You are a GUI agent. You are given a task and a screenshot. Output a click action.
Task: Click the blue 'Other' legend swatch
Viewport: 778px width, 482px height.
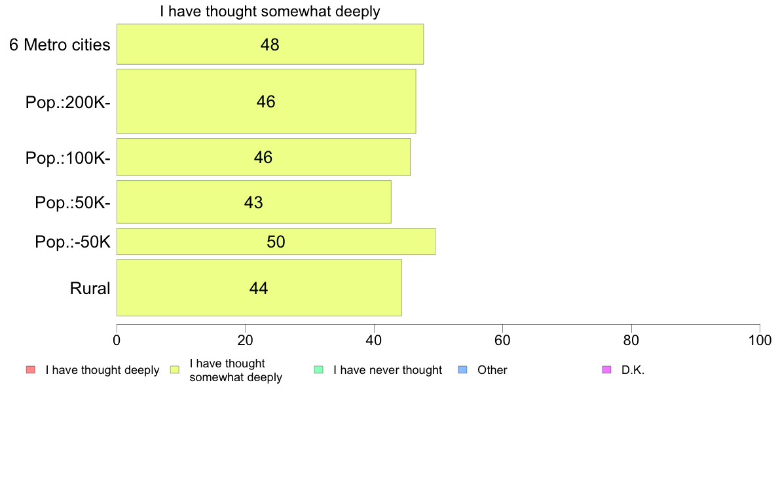pos(462,370)
